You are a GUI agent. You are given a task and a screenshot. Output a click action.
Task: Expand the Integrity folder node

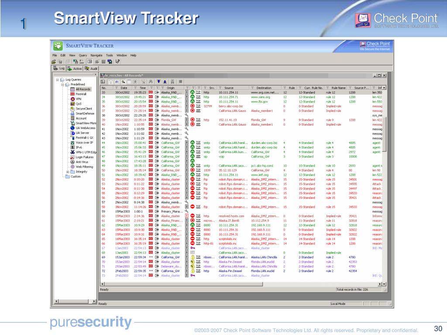coord(68,172)
